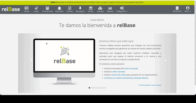Image resolution: width=196 pixels, height=103 pixels.
Task: Select the ninth carousel indicator dot
Action: [x=105, y=88]
